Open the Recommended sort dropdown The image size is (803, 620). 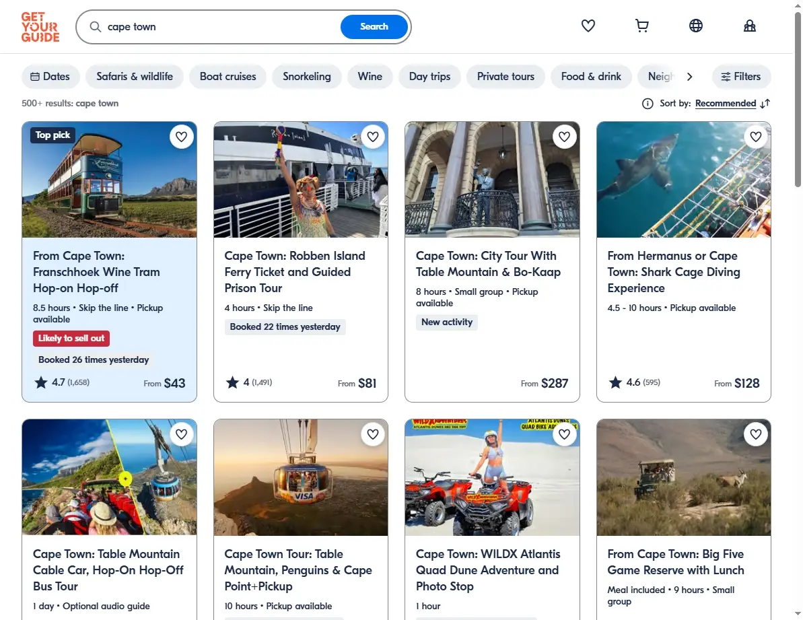point(726,104)
